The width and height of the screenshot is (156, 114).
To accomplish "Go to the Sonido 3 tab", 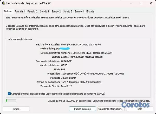I will 68,11.
